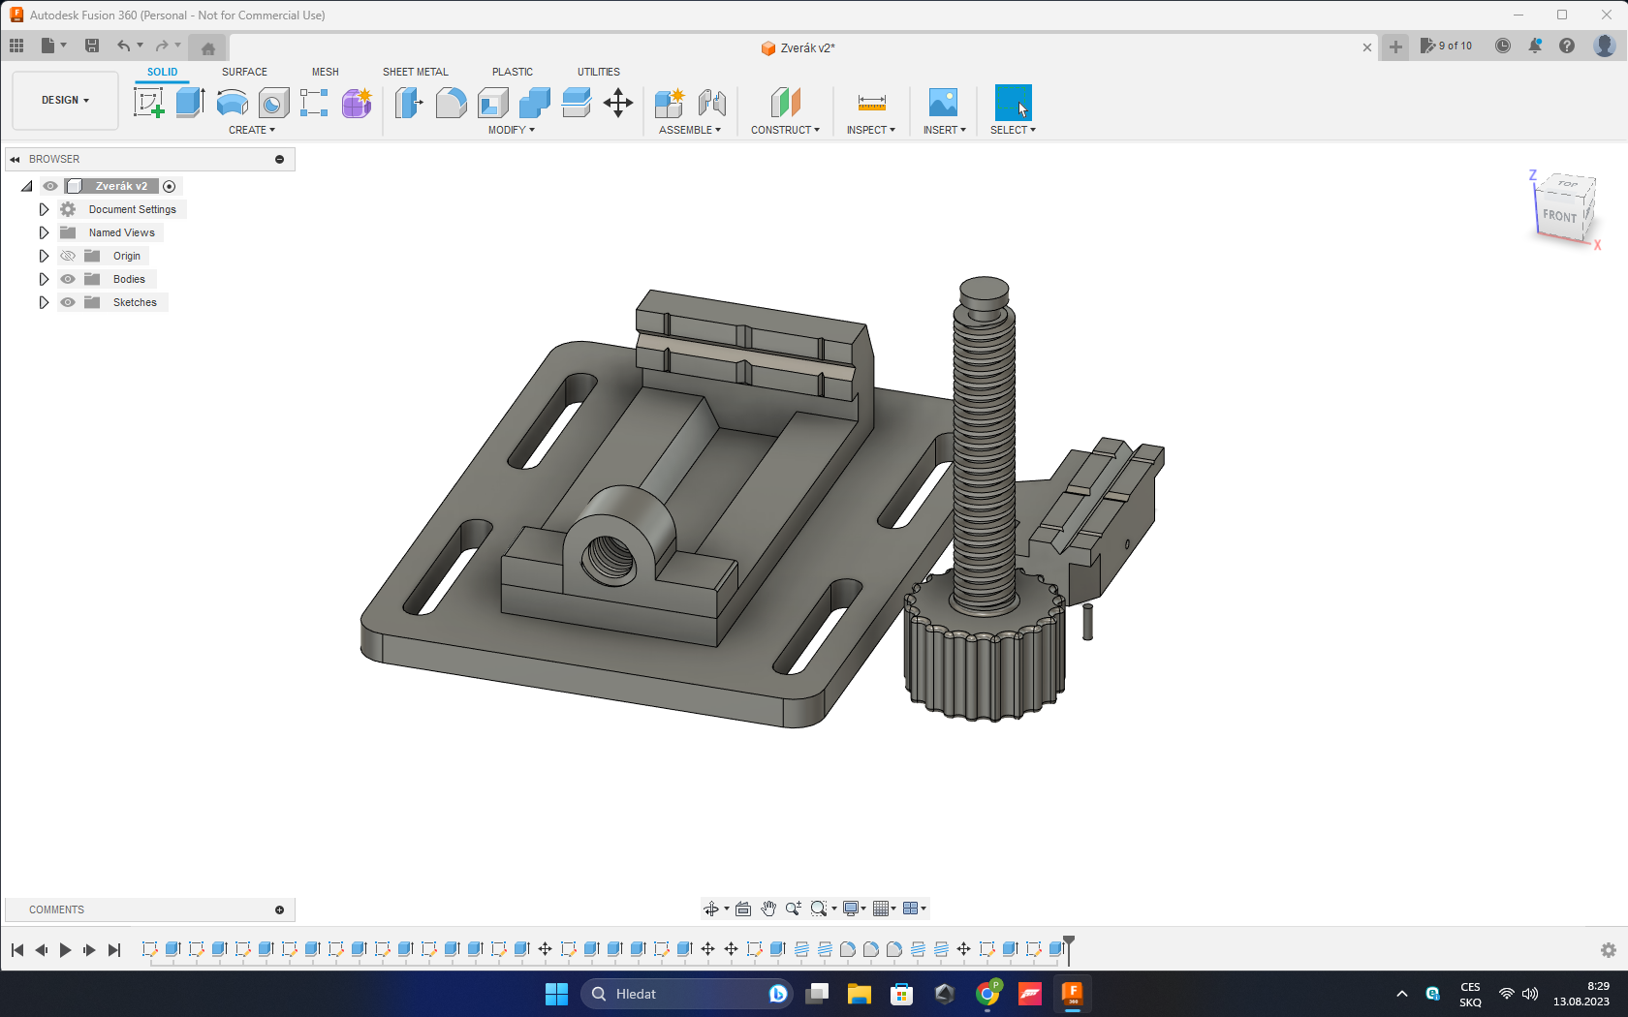
Task: Click the Section Analysis icon under Inspect
Action: [870, 129]
